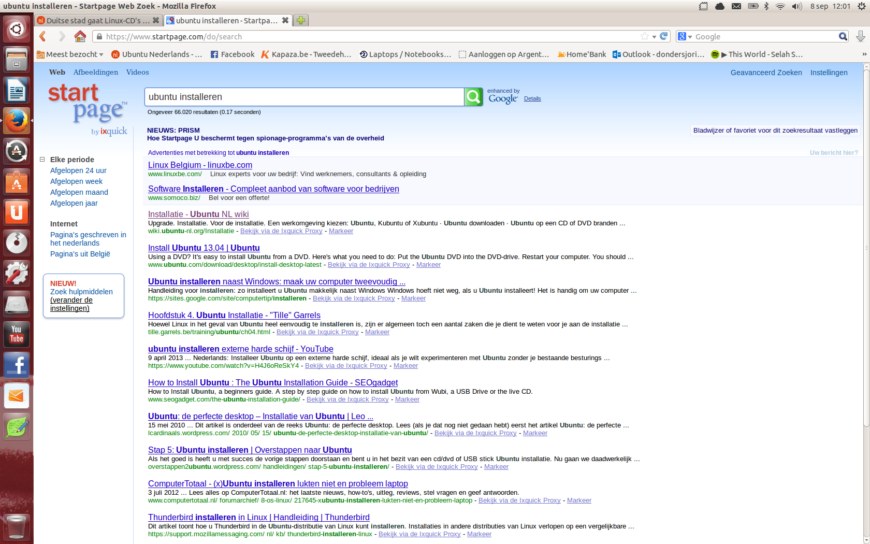Switch to Afbeeldingen search

[x=96, y=72]
